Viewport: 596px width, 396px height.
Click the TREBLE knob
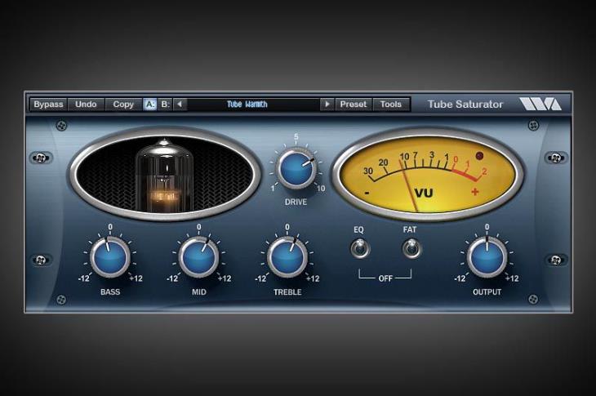click(x=287, y=258)
